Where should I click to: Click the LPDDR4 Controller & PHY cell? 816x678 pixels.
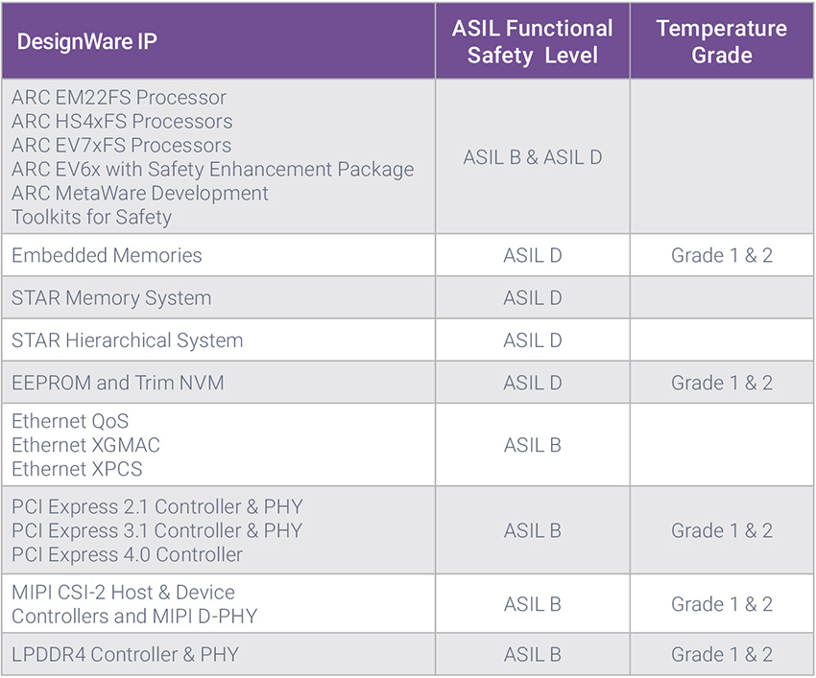(x=125, y=655)
